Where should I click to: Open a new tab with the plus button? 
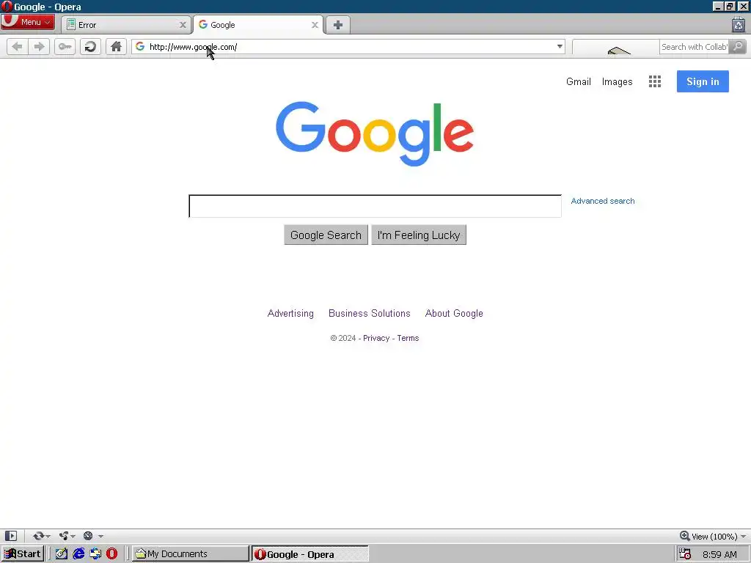click(x=337, y=25)
